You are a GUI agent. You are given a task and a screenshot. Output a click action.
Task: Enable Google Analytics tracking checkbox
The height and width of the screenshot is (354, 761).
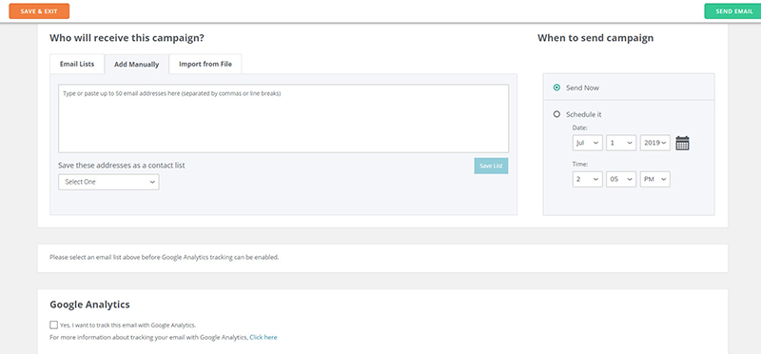54,324
